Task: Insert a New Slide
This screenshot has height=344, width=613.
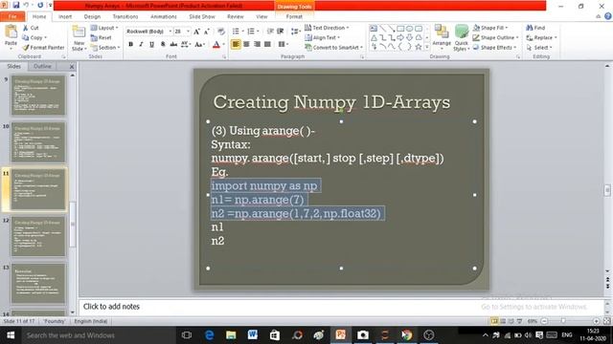Action: pyautogui.click(x=79, y=38)
